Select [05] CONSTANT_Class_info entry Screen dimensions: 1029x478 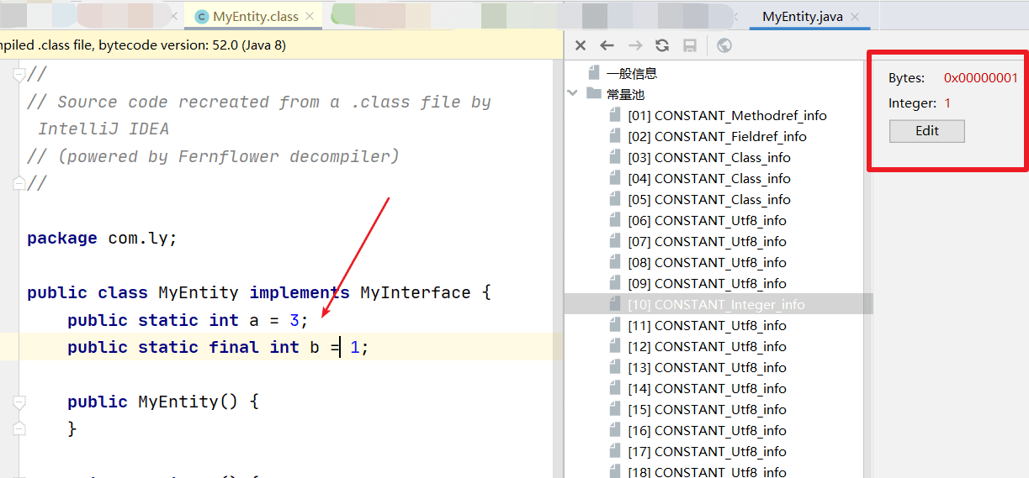709,200
